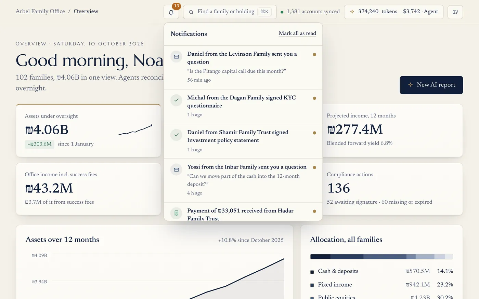Viewport: 479px width, 299px height.
Task: Focus the Find a family or holding search field
Action: (230, 12)
